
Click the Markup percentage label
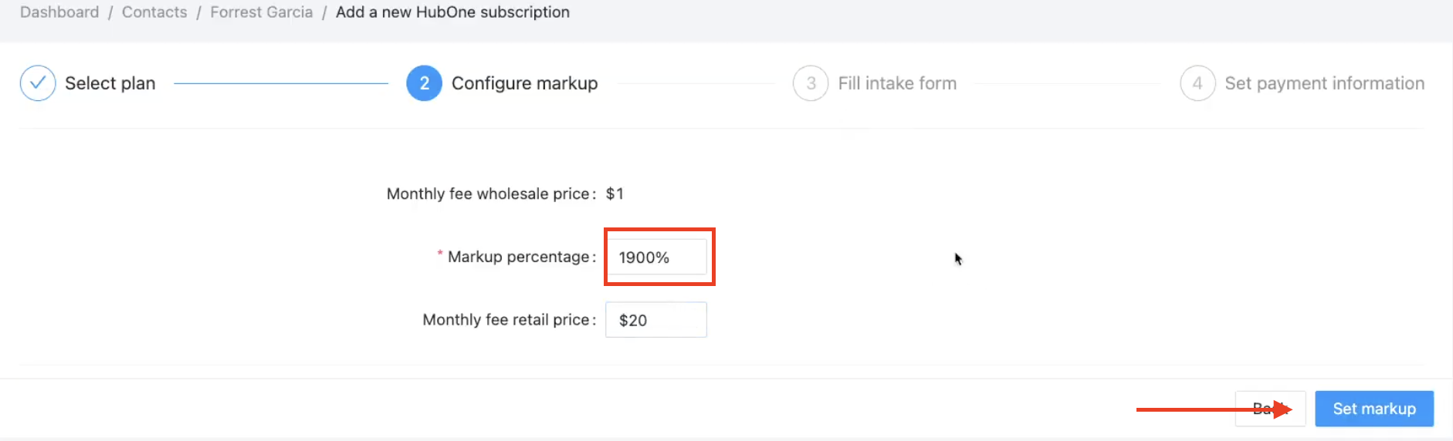coord(518,257)
